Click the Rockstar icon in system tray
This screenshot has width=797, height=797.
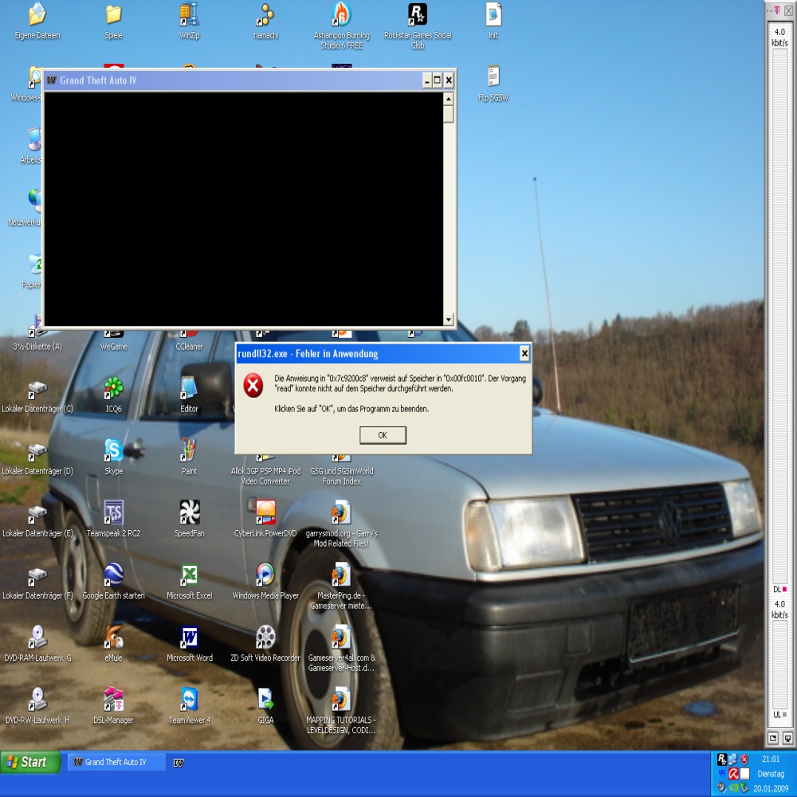coord(722,760)
